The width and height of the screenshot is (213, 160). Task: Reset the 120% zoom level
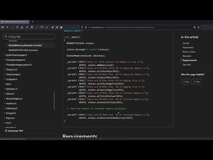42,27
